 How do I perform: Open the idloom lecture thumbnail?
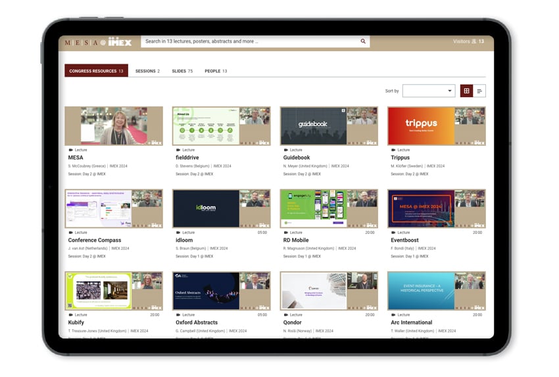(222, 208)
